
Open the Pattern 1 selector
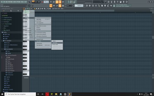pos(79,5)
